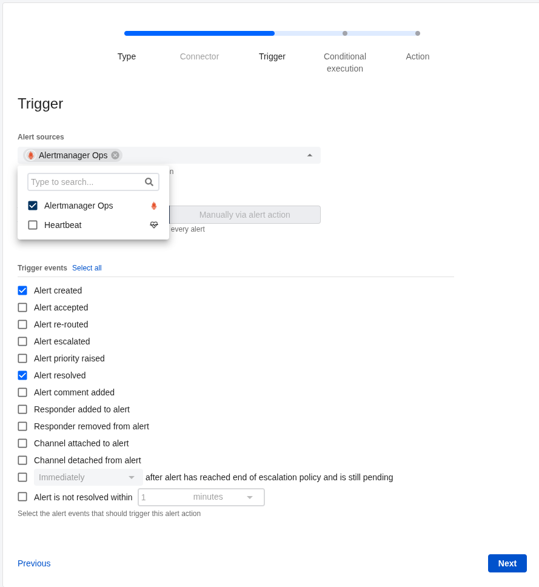539x587 pixels.
Task: Focus the Type to search field
Action: [x=86, y=182]
